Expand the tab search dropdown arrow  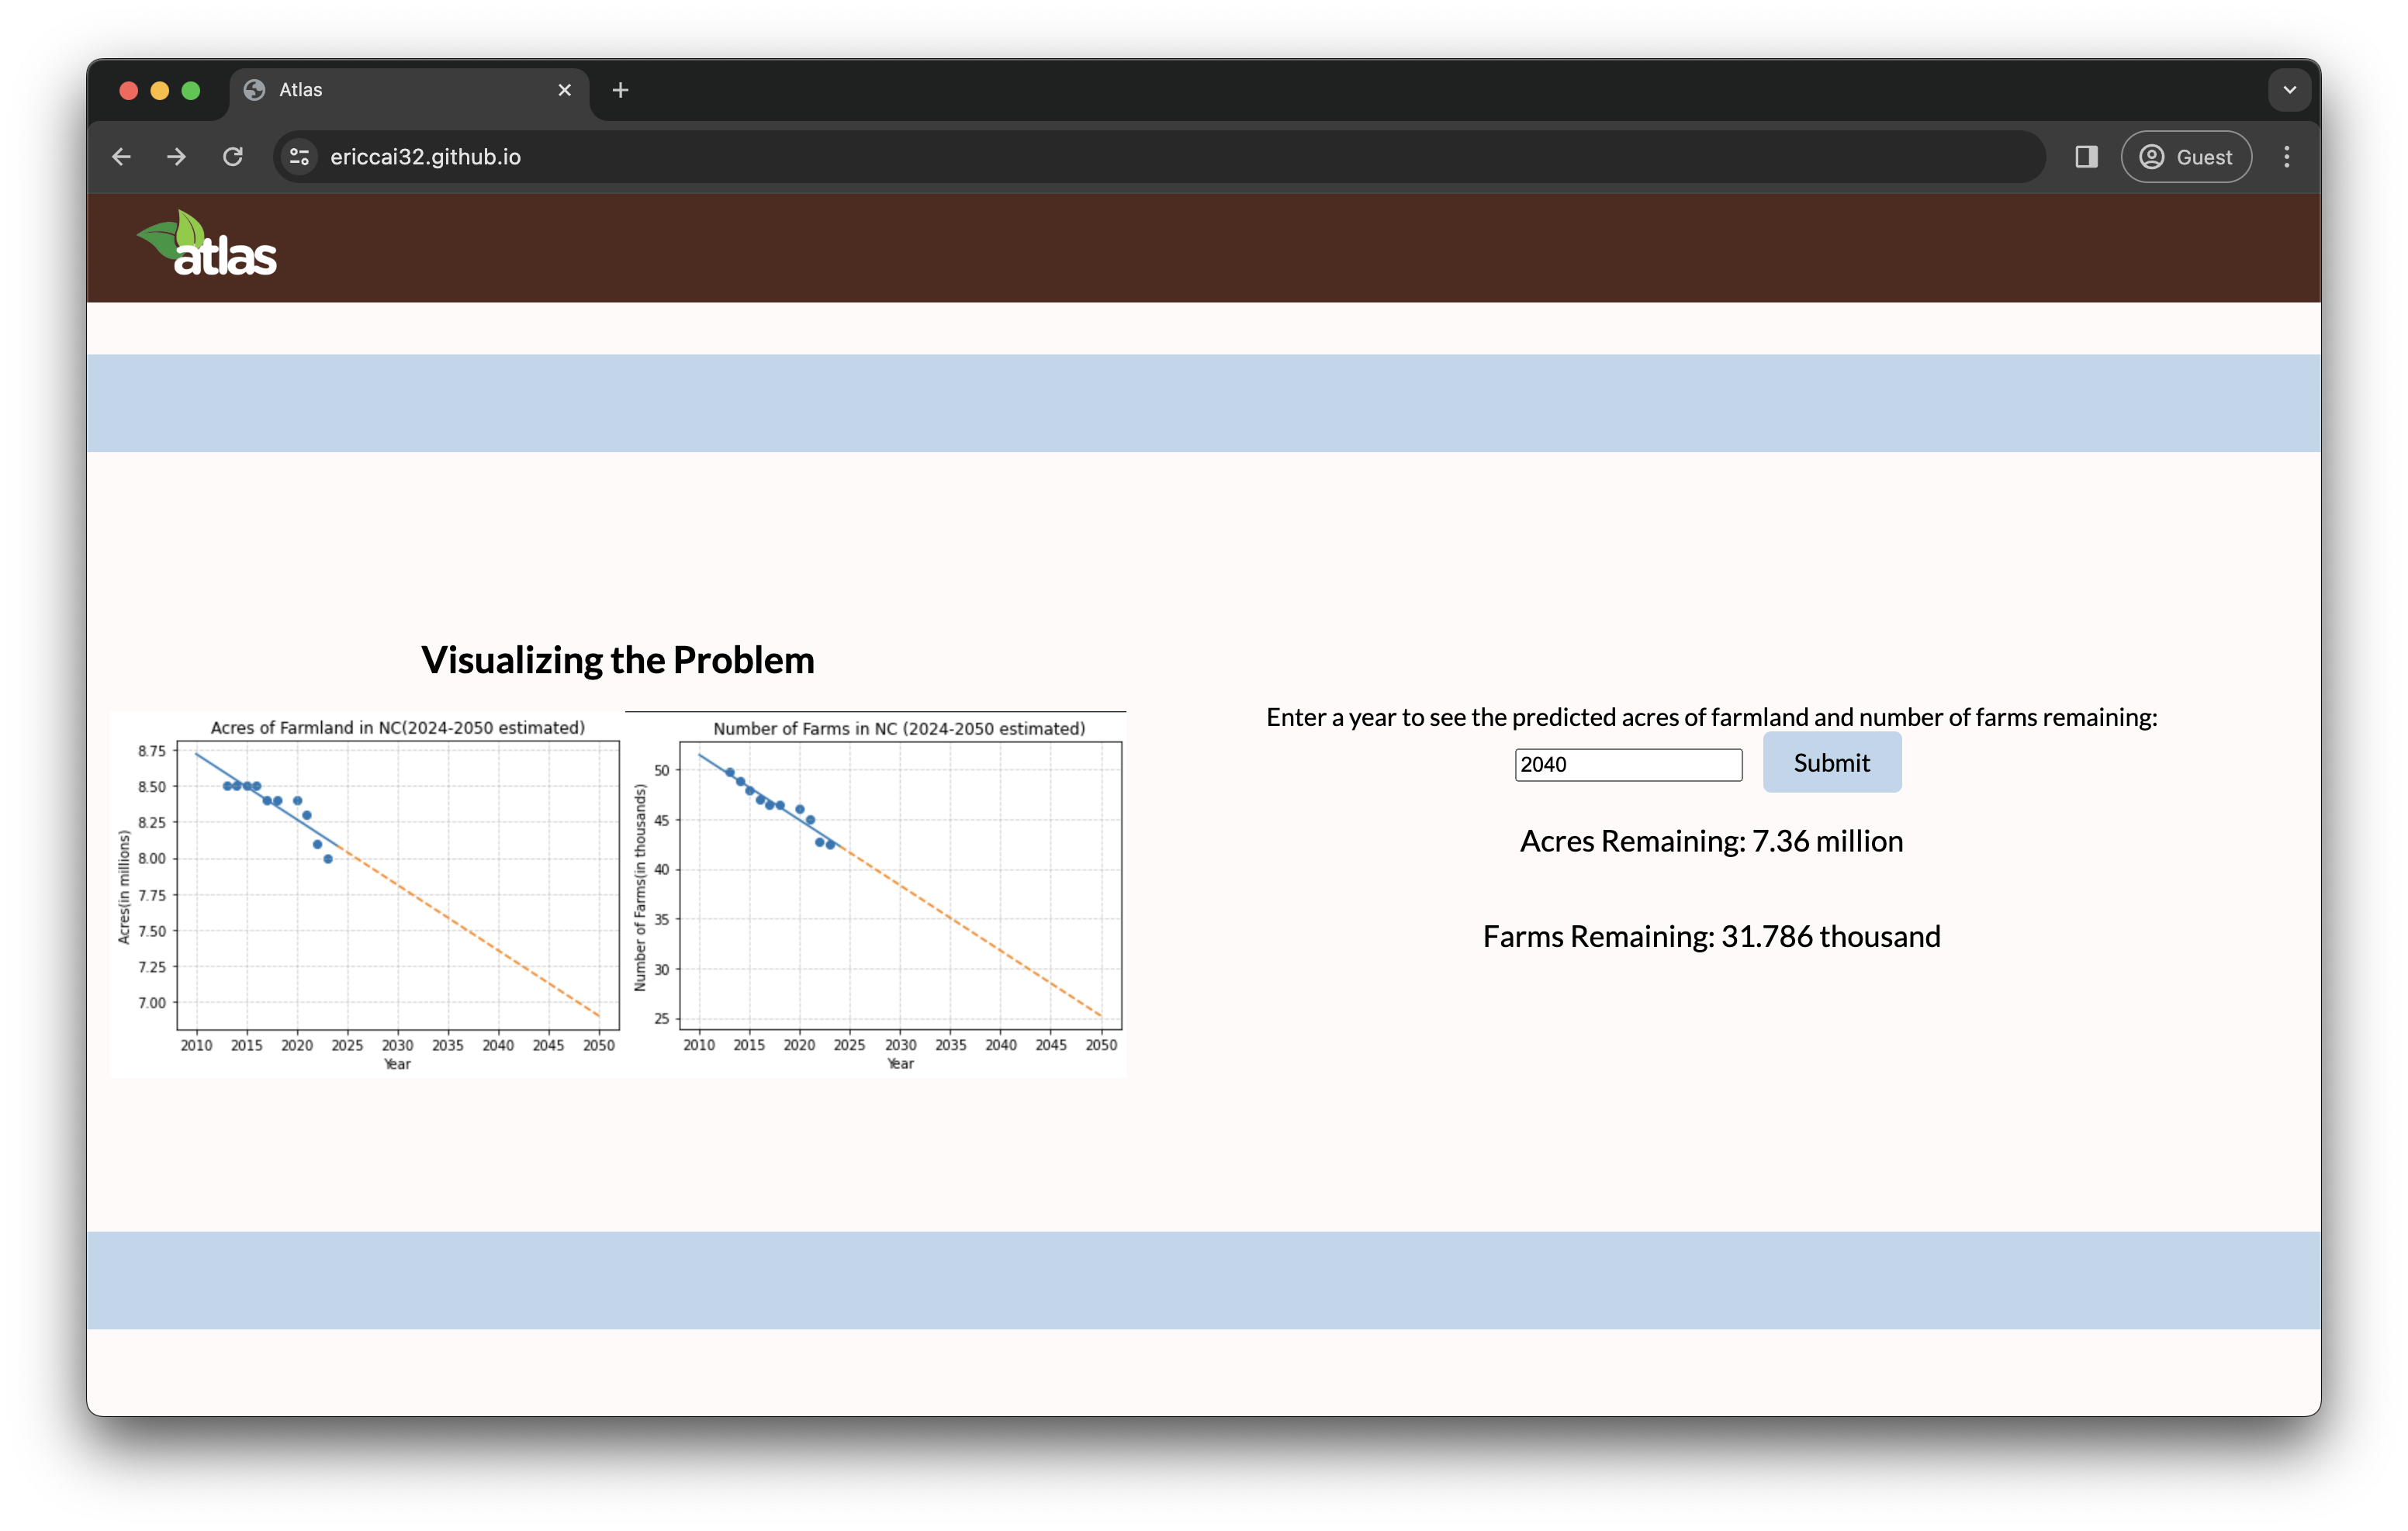pos(2289,90)
